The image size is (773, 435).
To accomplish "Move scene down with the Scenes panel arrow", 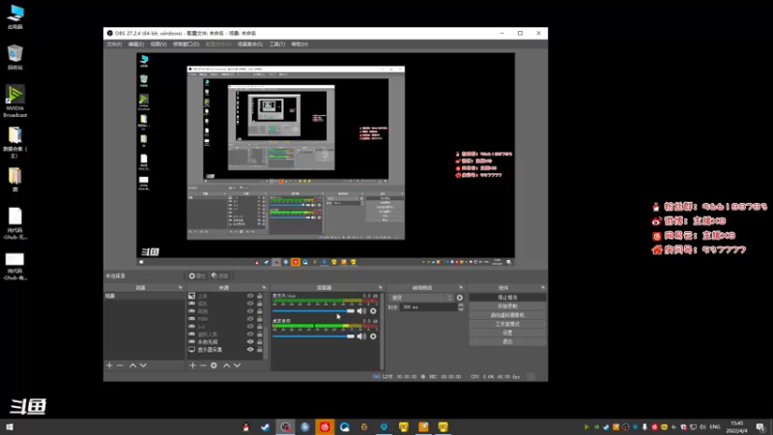I will click(143, 365).
